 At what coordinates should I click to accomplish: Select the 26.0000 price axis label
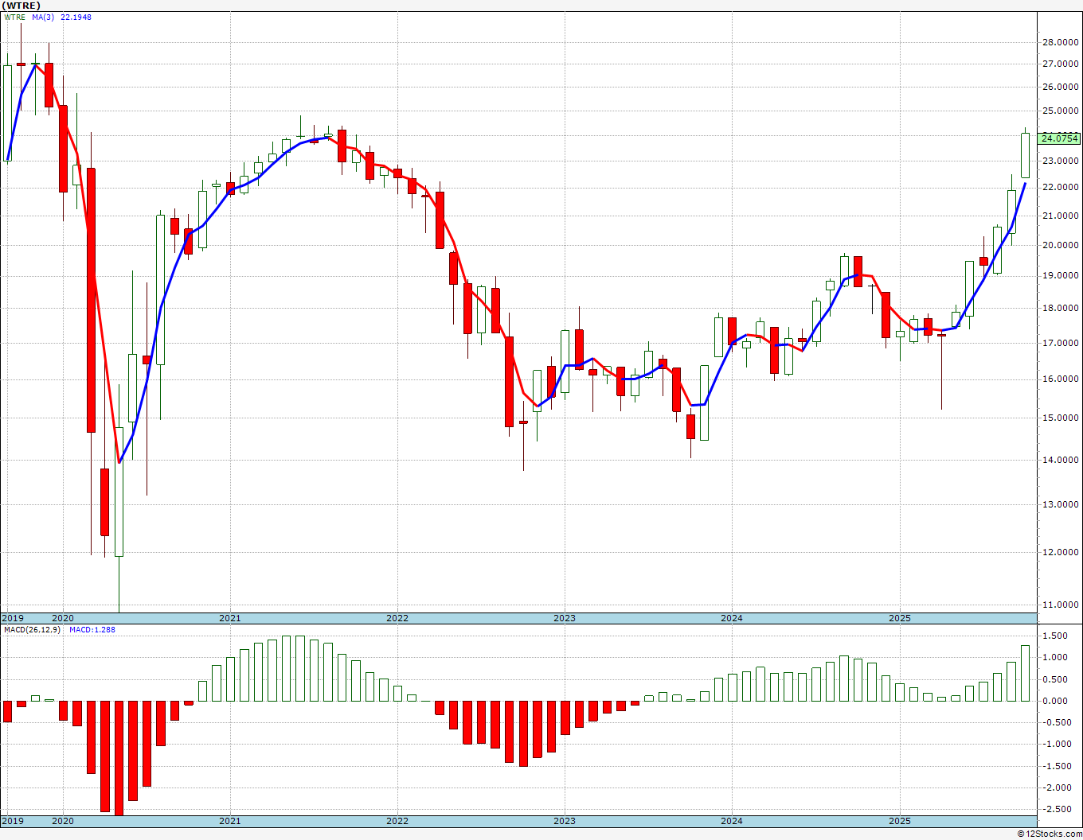[1060, 87]
